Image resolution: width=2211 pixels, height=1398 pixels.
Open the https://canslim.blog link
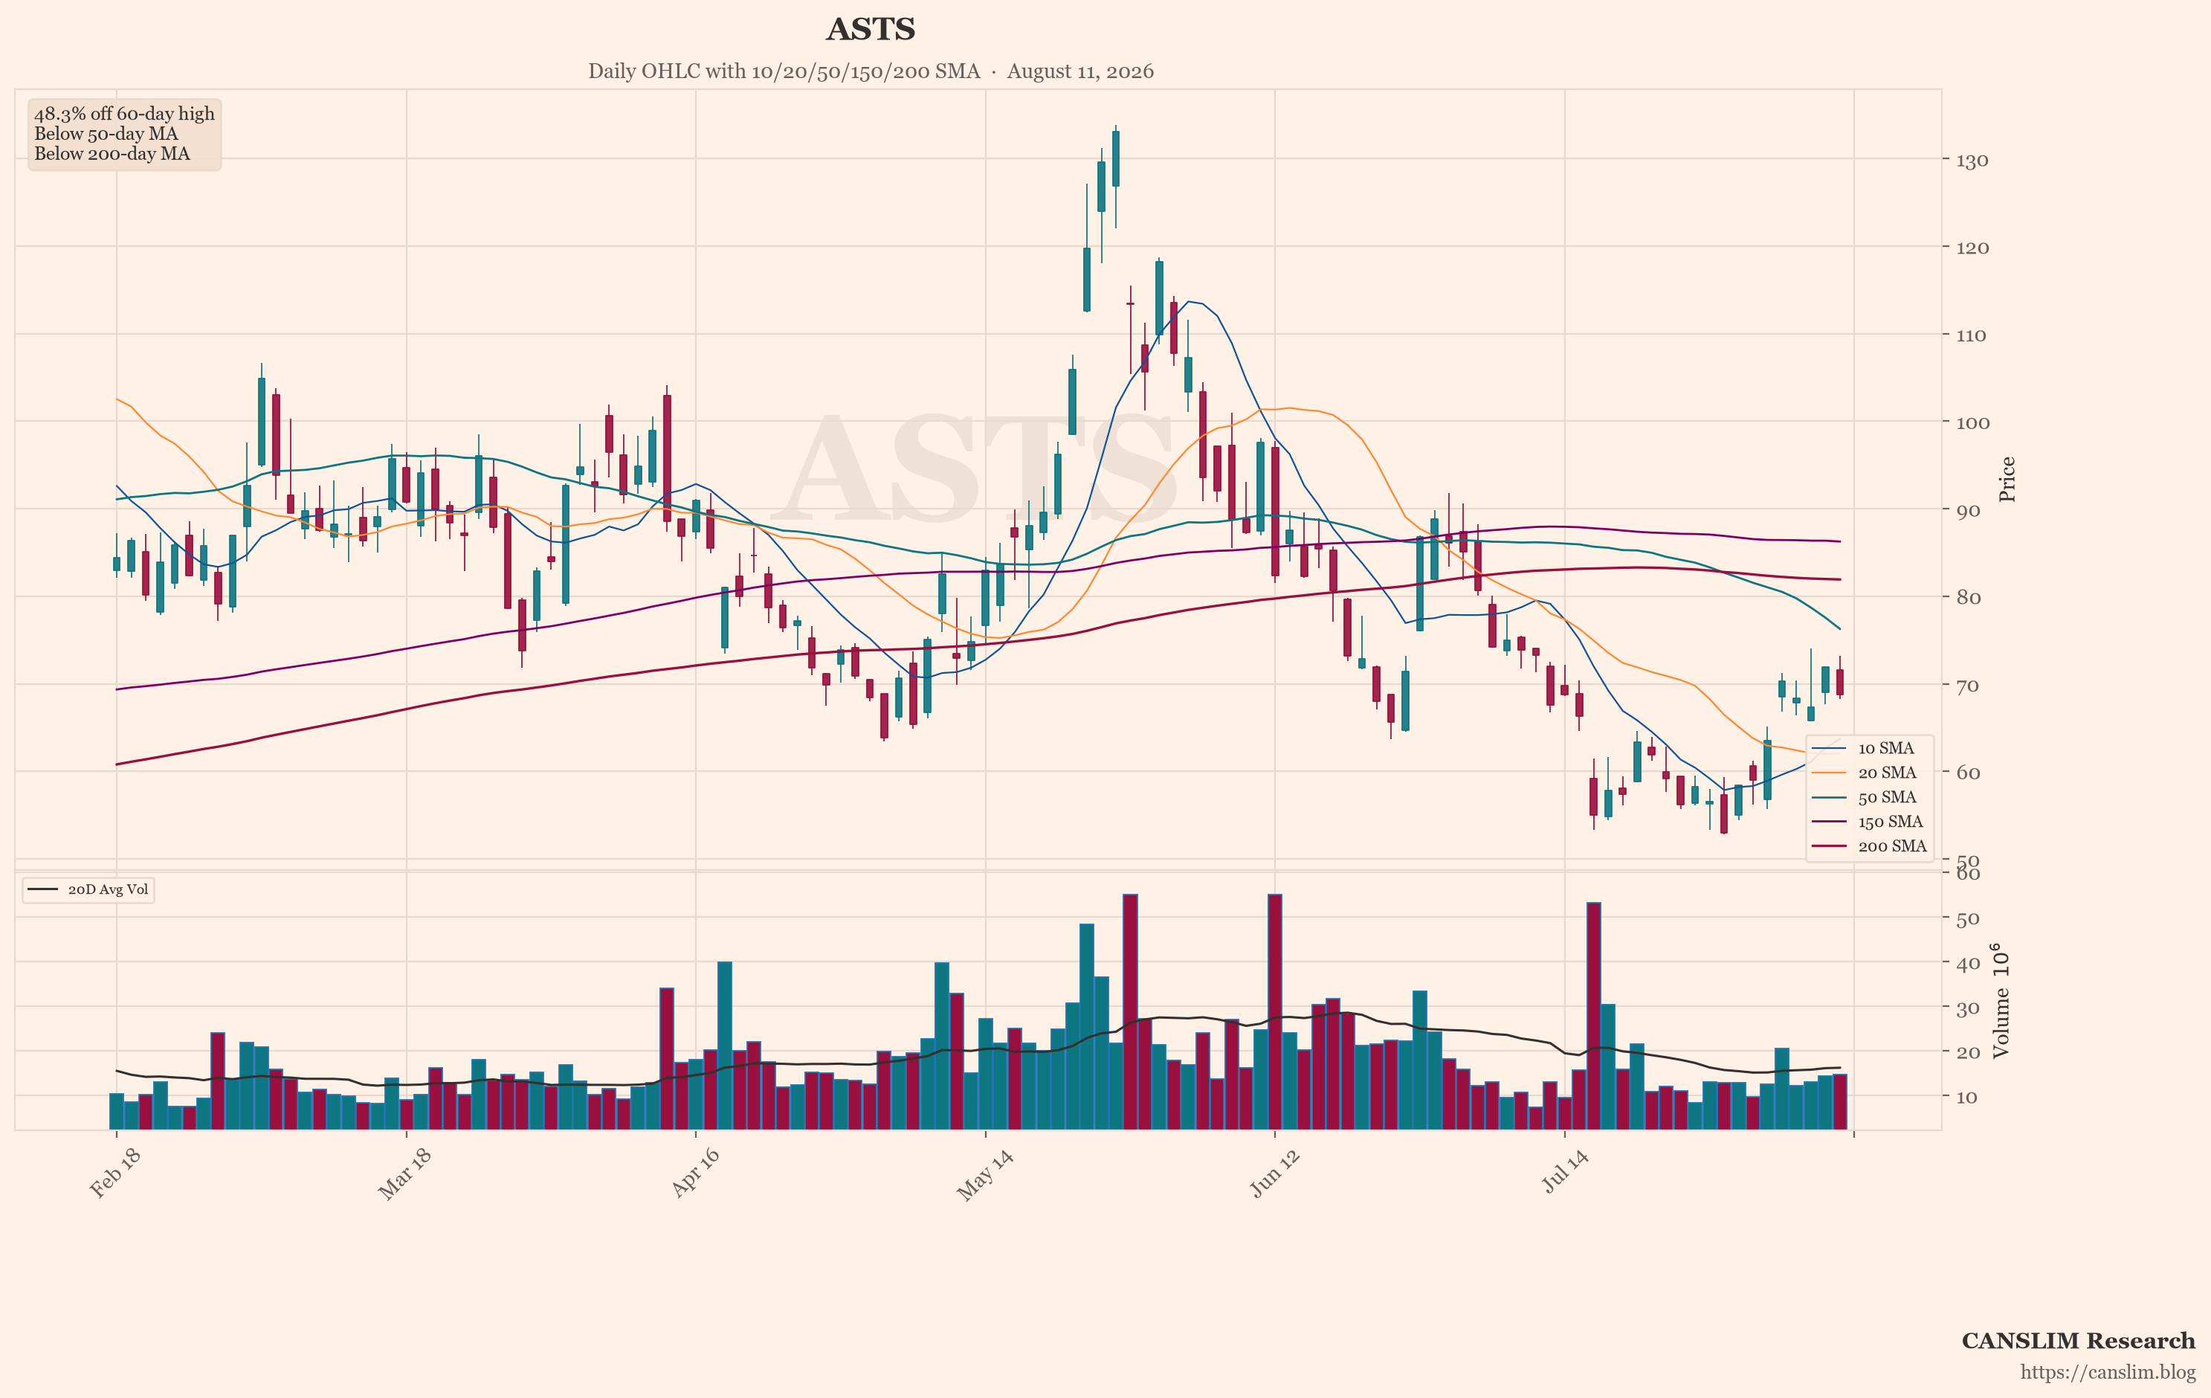pyautogui.click(x=2107, y=1372)
